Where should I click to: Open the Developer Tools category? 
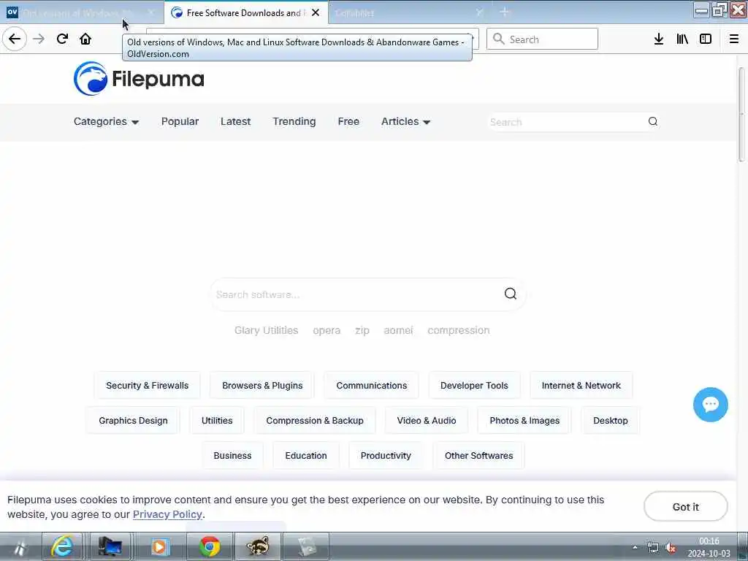[474, 386]
